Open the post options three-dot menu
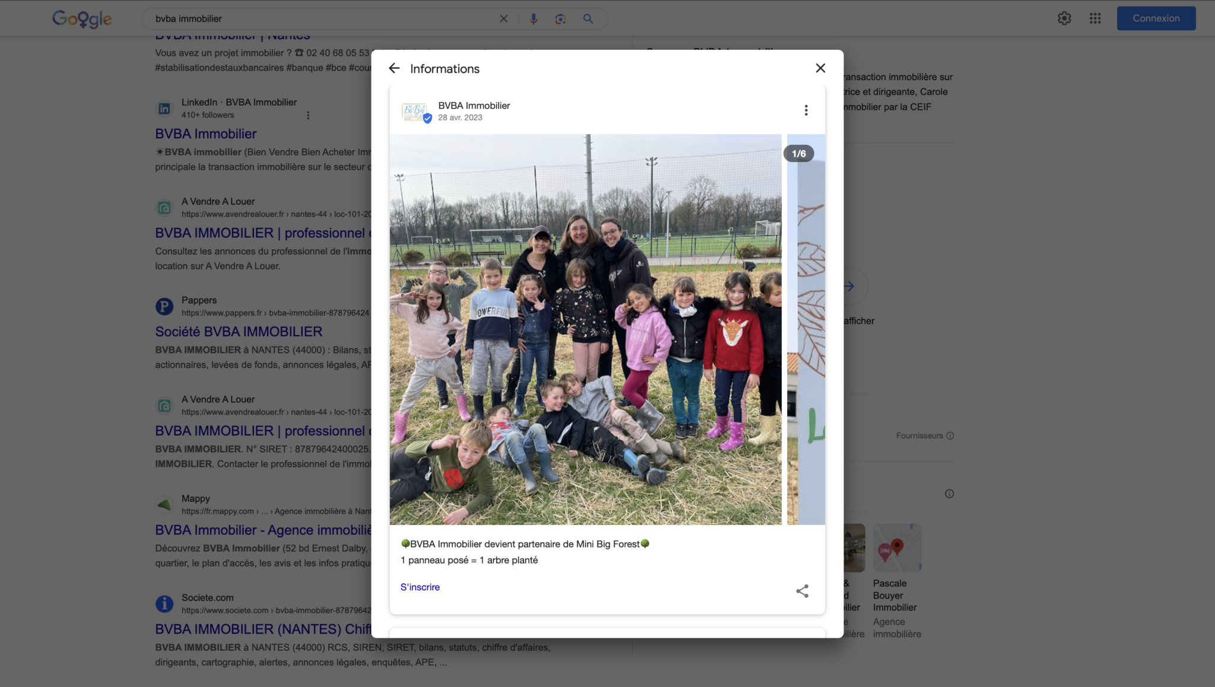The image size is (1215, 687). 806,110
